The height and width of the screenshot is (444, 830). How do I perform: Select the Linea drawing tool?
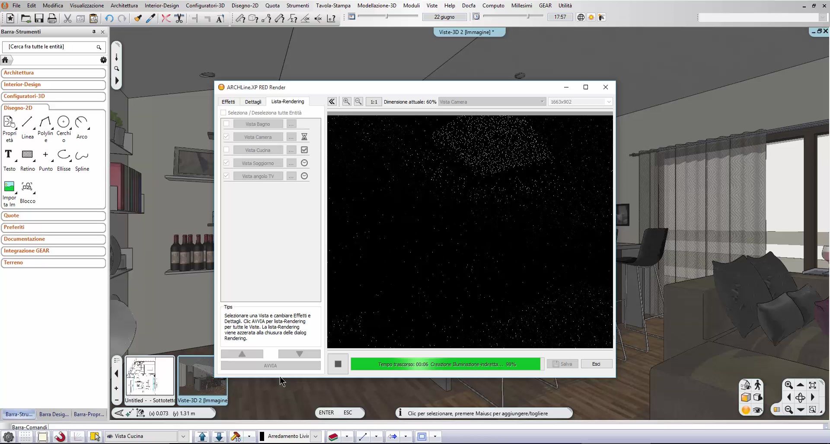pos(27,128)
